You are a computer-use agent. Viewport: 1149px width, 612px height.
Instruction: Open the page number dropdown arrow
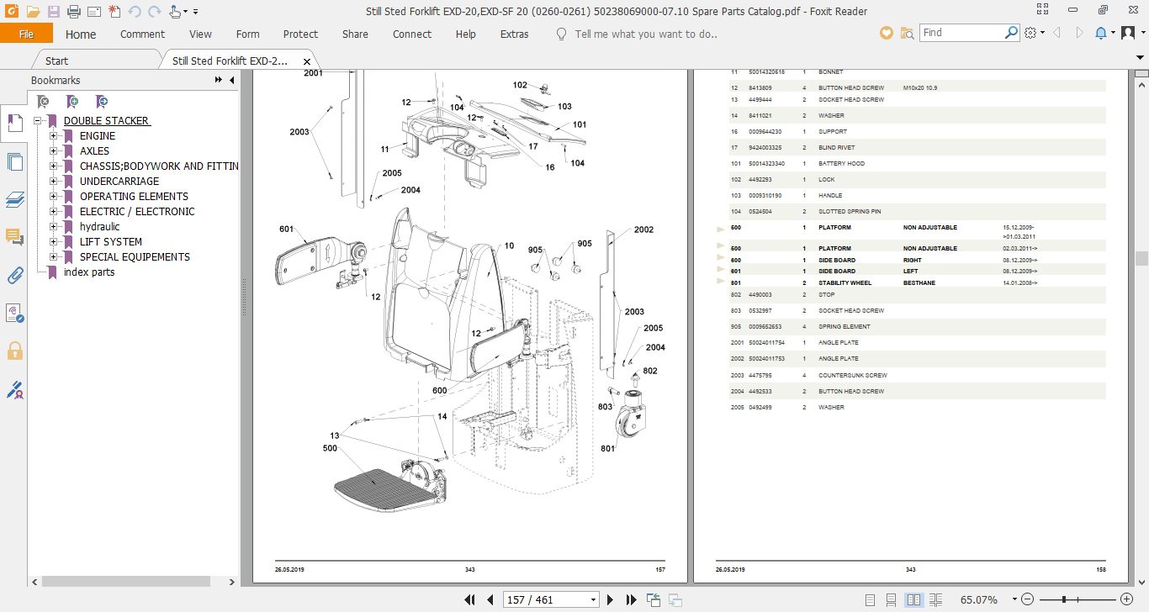point(594,600)
